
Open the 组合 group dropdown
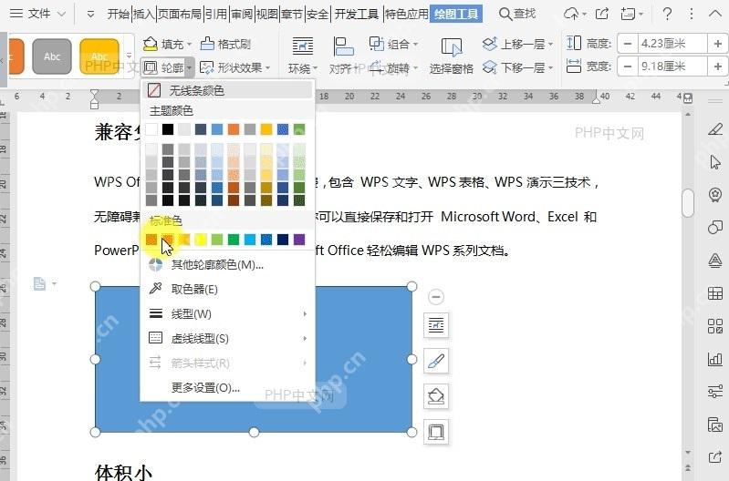pyautogui.click(x=393, y=44)
